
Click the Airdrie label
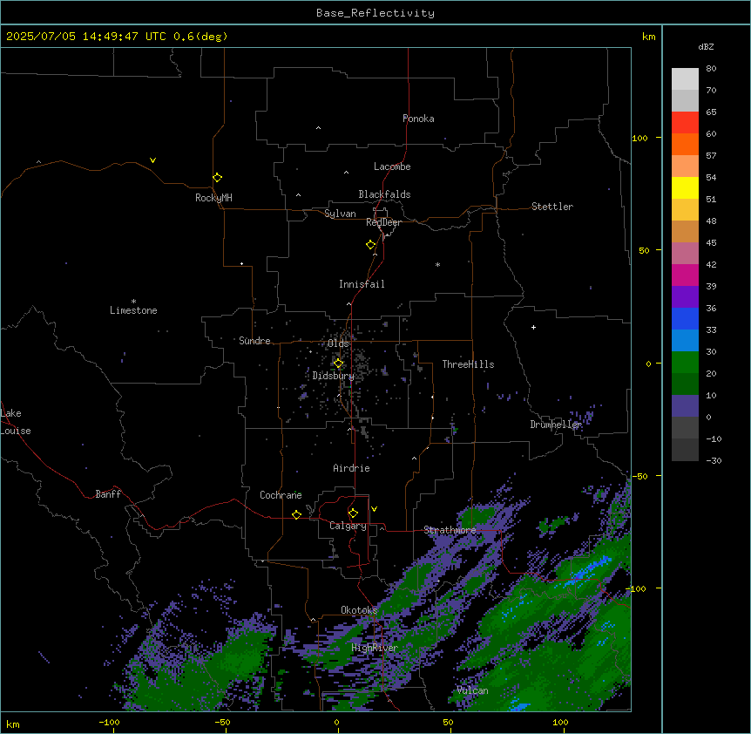pyautogui.click(x=352, y=468)
